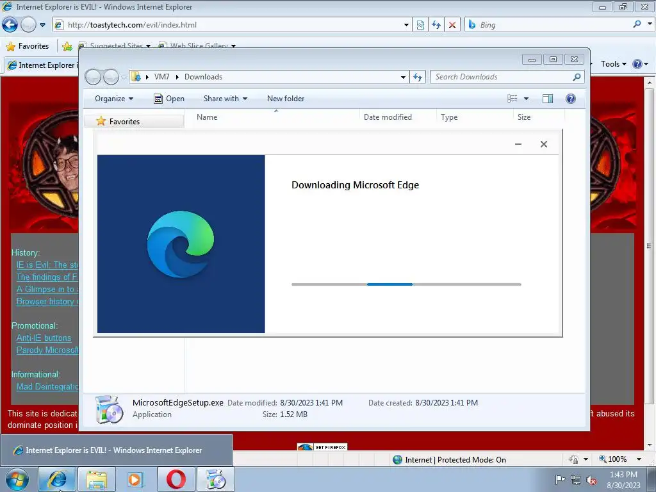This screenshot has width=656, height=492.
Task: Click New folder in Explorer toolbar
Action: 286,99
